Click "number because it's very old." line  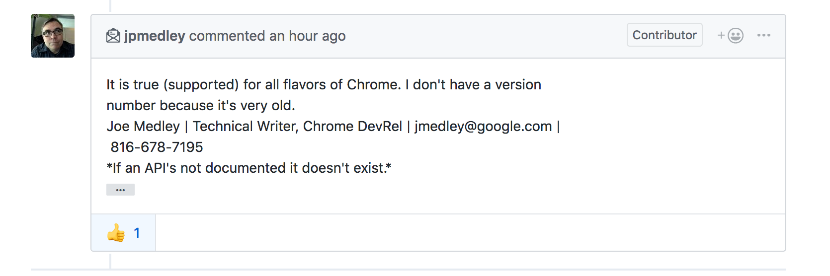[201, 106]
